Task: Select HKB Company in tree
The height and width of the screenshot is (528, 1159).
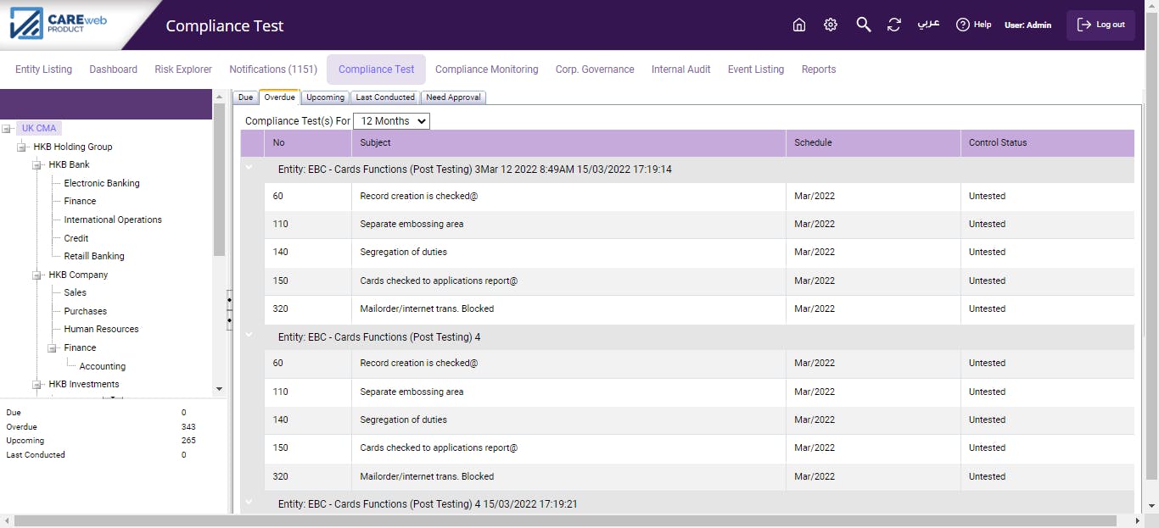Action: point(78,275)
